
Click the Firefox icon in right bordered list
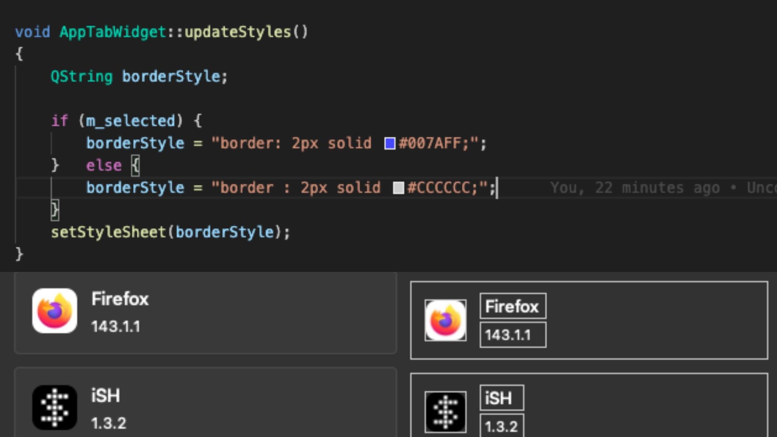(445, 320)
